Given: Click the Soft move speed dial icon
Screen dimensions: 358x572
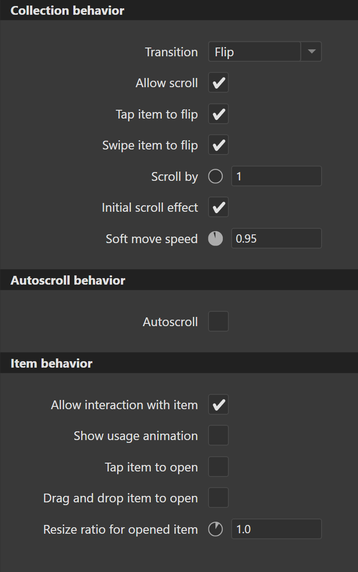Looking at the screenshot, I should tap(215, 239).
